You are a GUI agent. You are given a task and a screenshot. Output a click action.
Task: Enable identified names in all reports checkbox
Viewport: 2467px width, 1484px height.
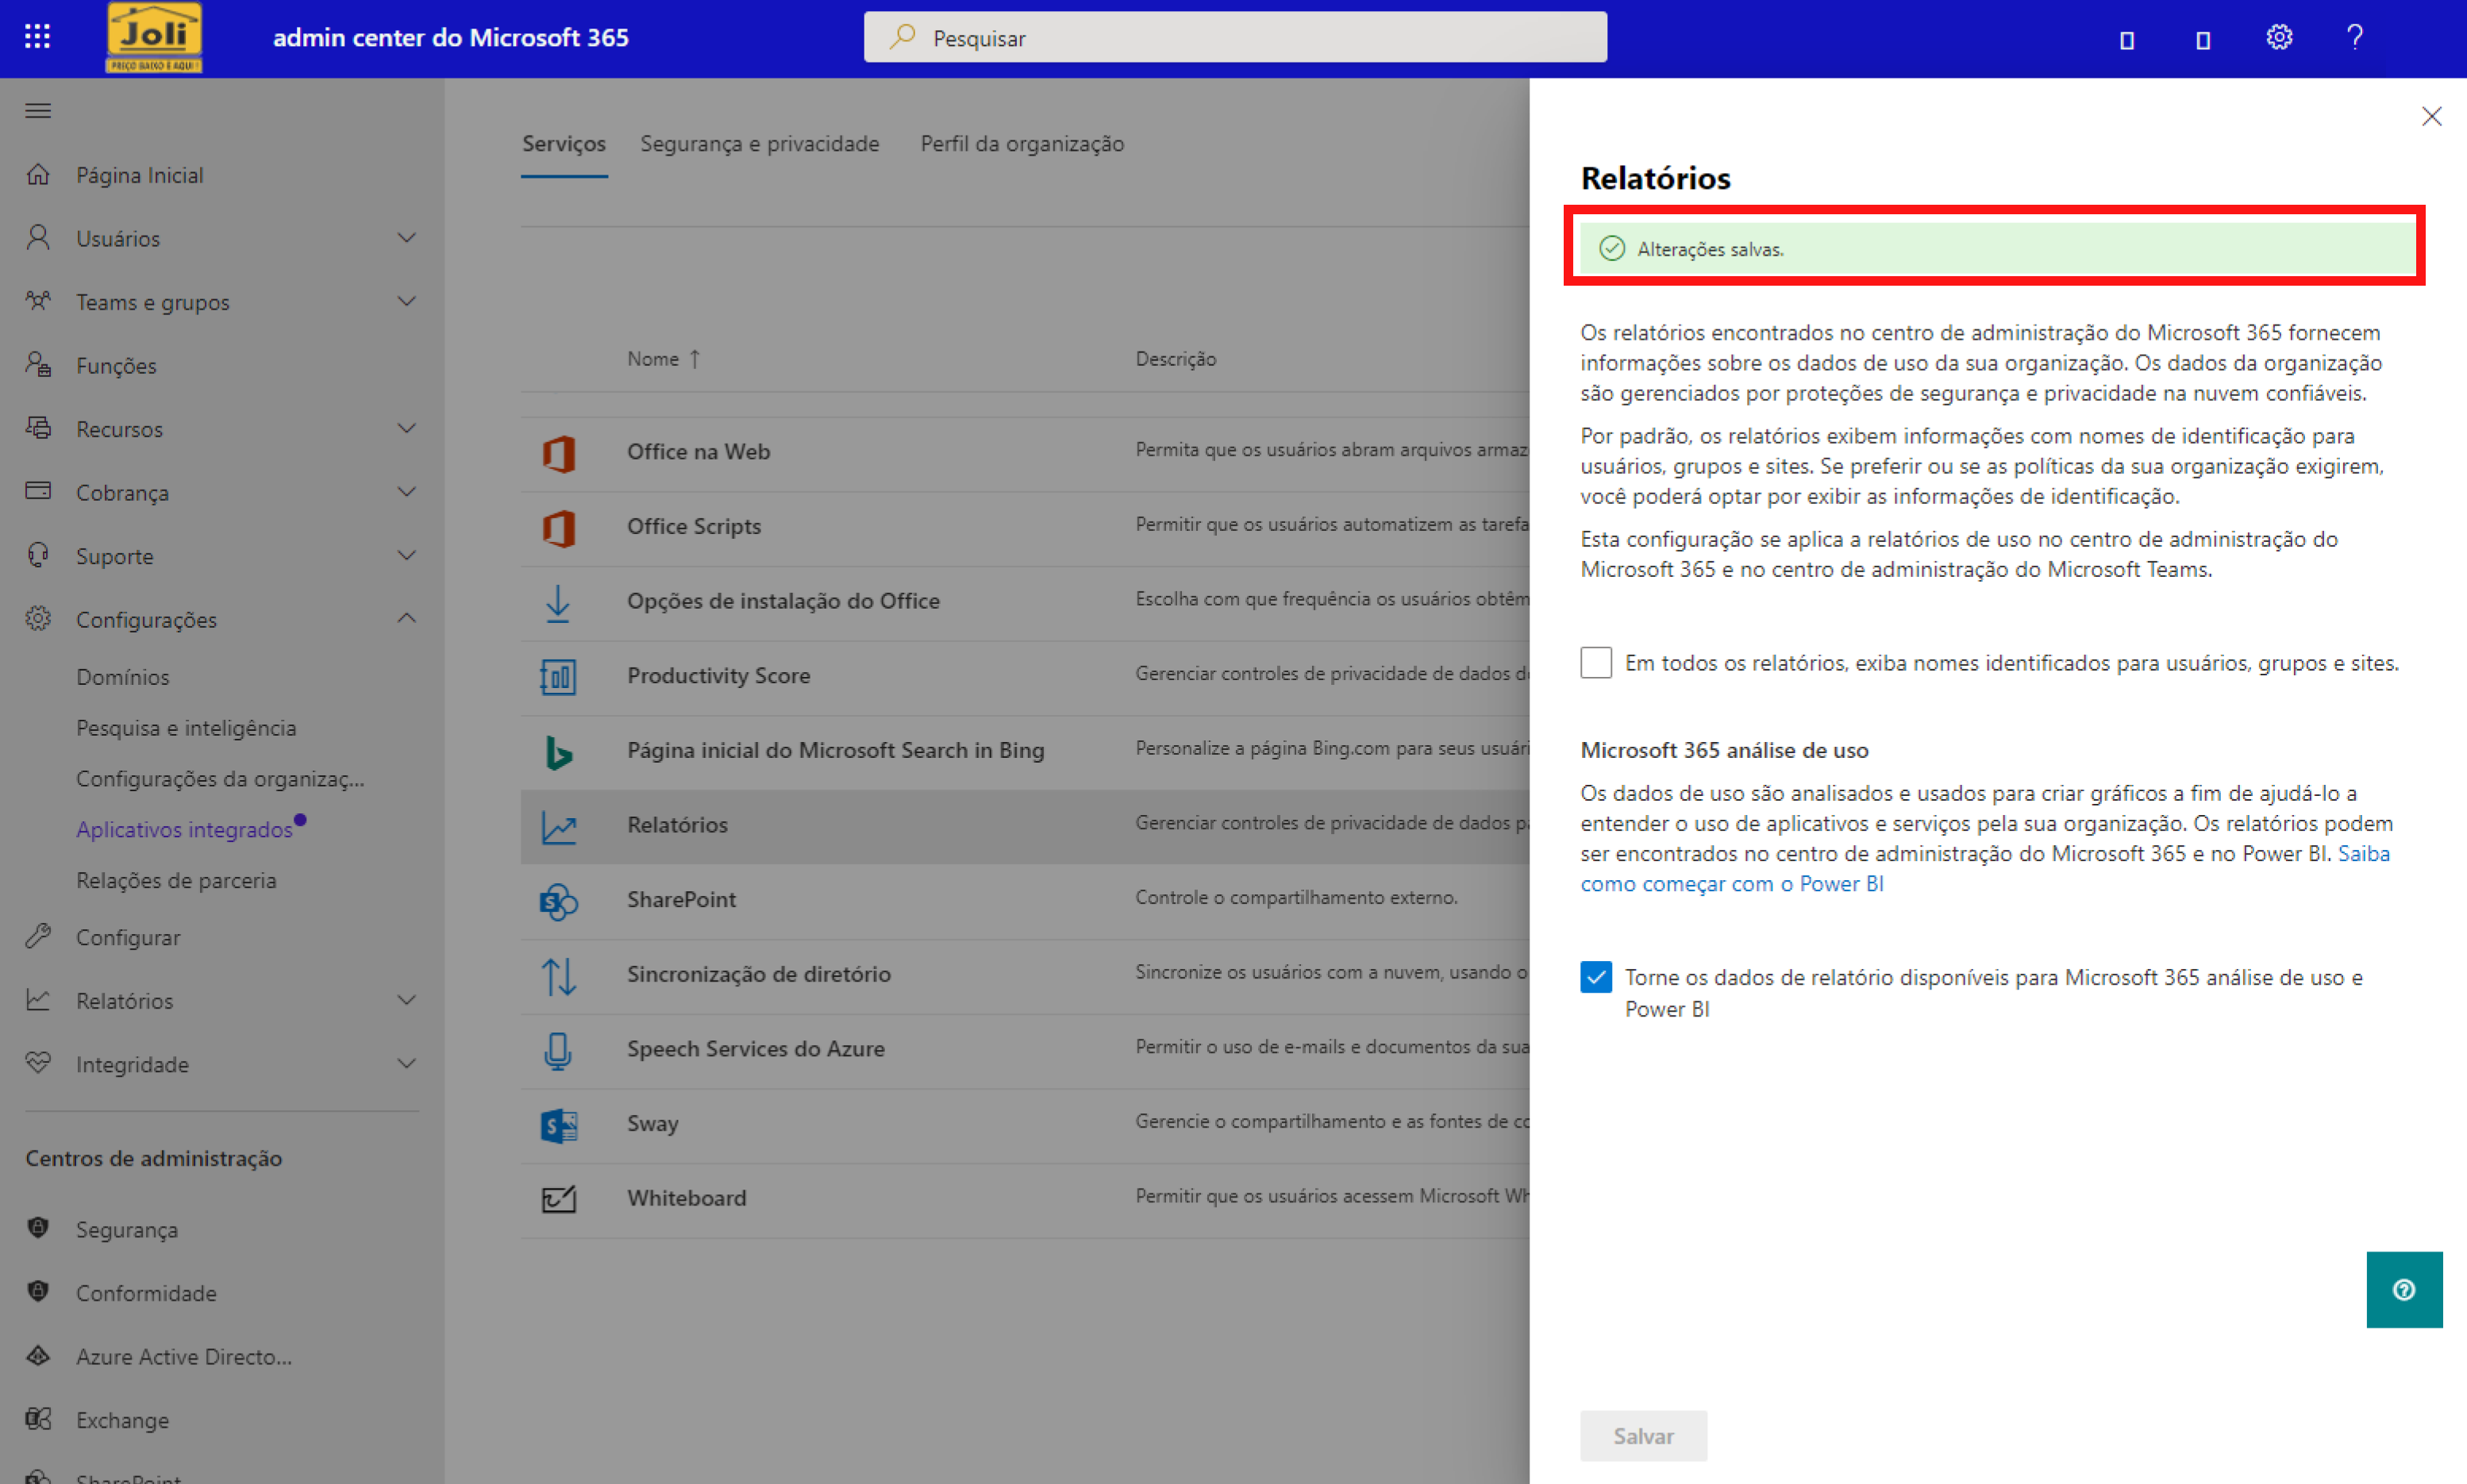pos(1595,663)
